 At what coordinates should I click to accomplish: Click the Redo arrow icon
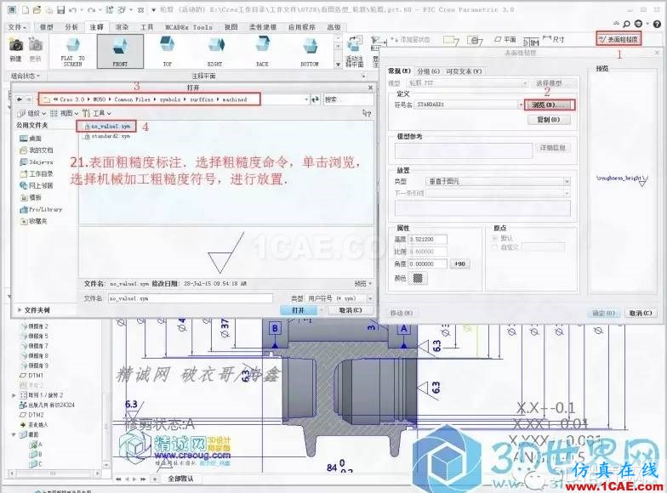click(92, 9)
